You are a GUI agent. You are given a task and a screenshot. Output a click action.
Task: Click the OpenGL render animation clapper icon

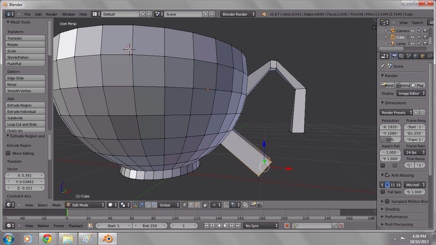pos(259,205)
